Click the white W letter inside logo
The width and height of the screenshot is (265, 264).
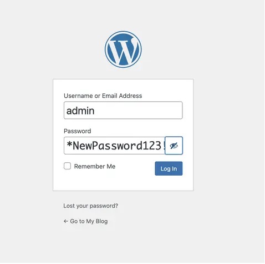click(123, 50)
